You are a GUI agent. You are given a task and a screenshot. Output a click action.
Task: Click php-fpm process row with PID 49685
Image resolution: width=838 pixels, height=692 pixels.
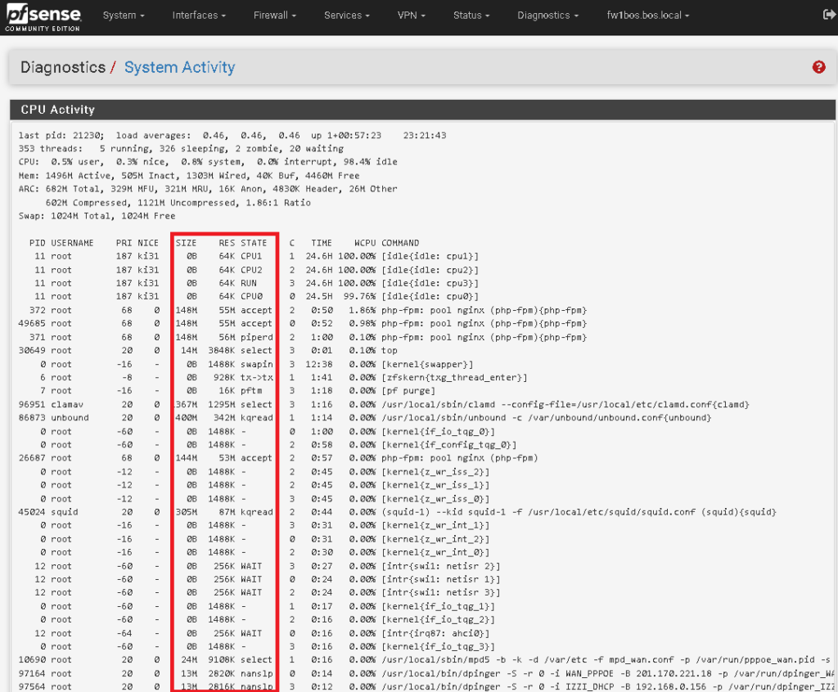tap(303, 323)
